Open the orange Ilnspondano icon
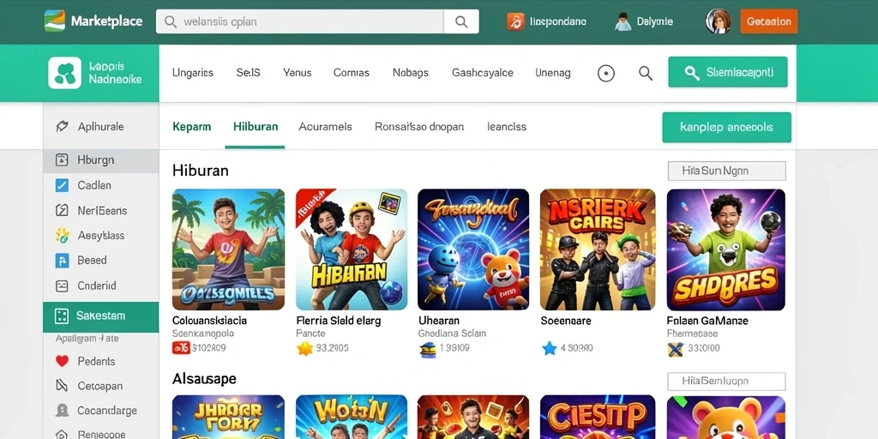 515,21
